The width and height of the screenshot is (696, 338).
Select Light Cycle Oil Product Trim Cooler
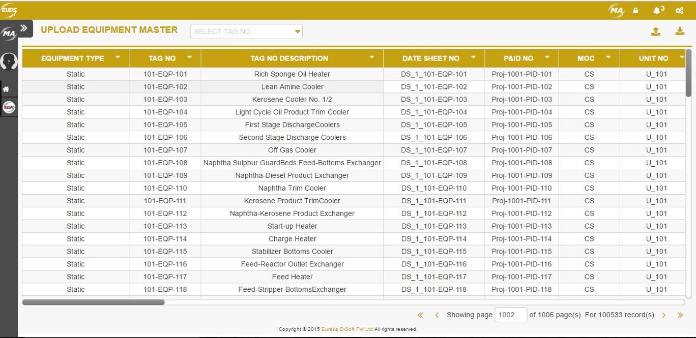(x=293, y=112)
